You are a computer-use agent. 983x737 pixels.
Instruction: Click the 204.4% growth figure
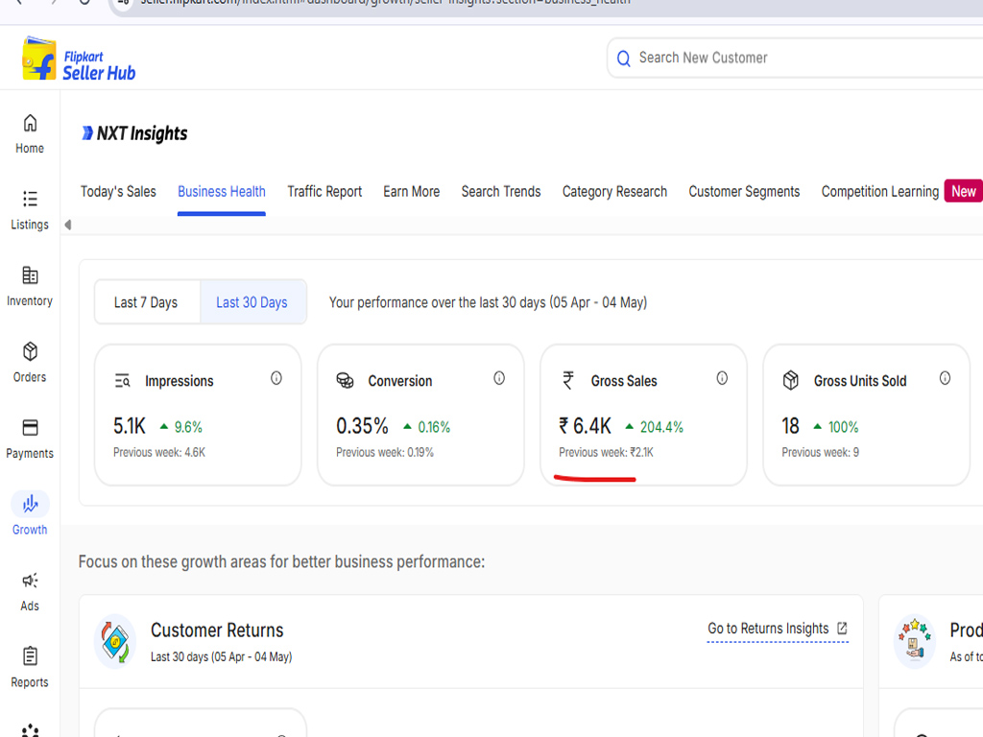(x=661, y=427)
